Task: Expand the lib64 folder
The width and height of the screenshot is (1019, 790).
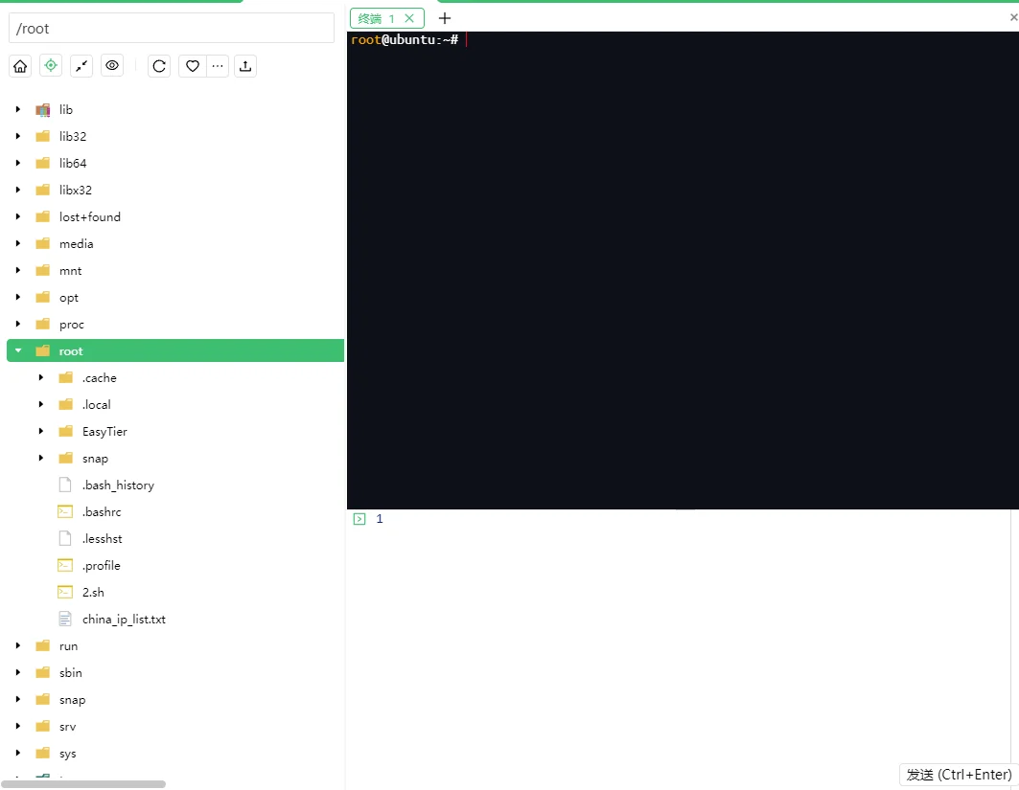Action: click(x=18, y=164)
